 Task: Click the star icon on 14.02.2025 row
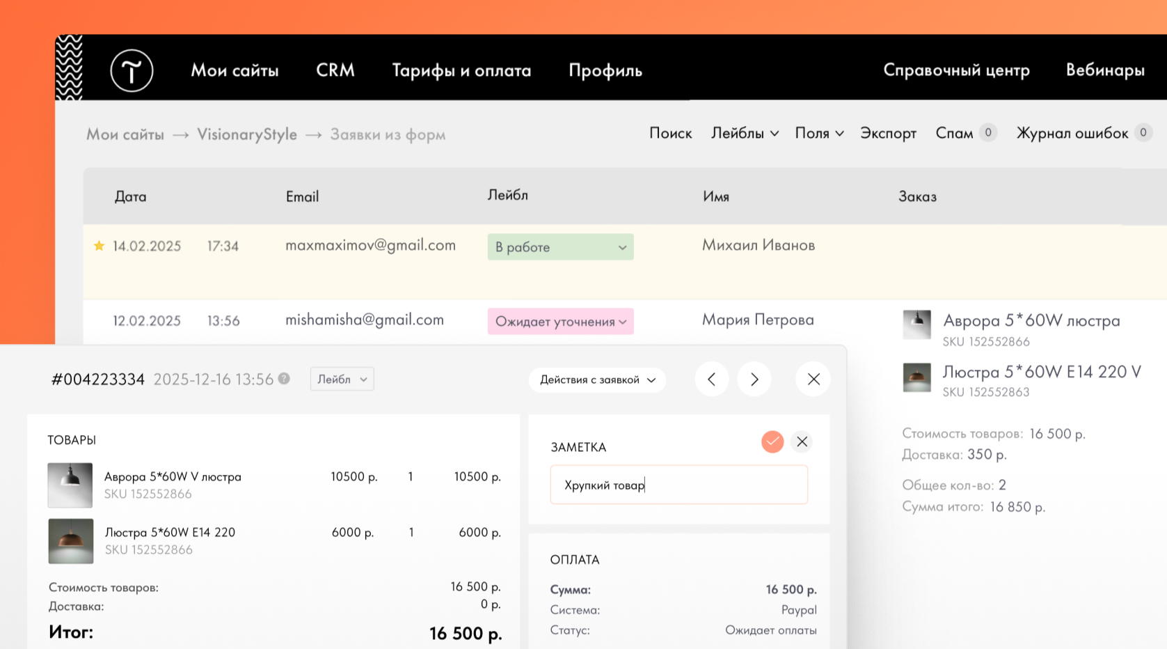click(x=99, y=246)
